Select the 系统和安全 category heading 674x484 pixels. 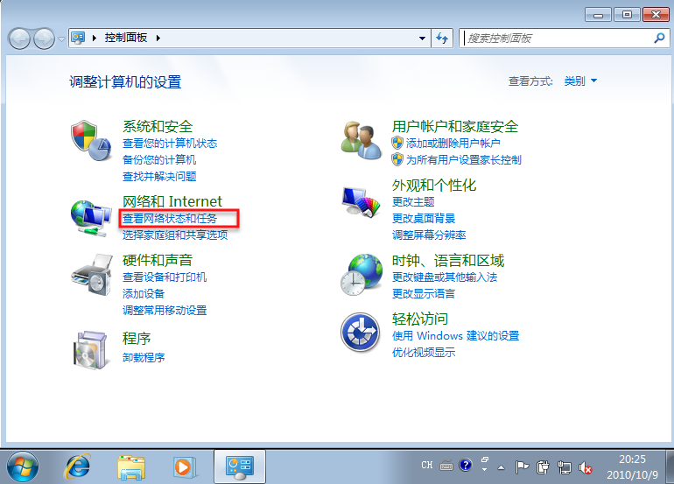click(x=158, y=127)
